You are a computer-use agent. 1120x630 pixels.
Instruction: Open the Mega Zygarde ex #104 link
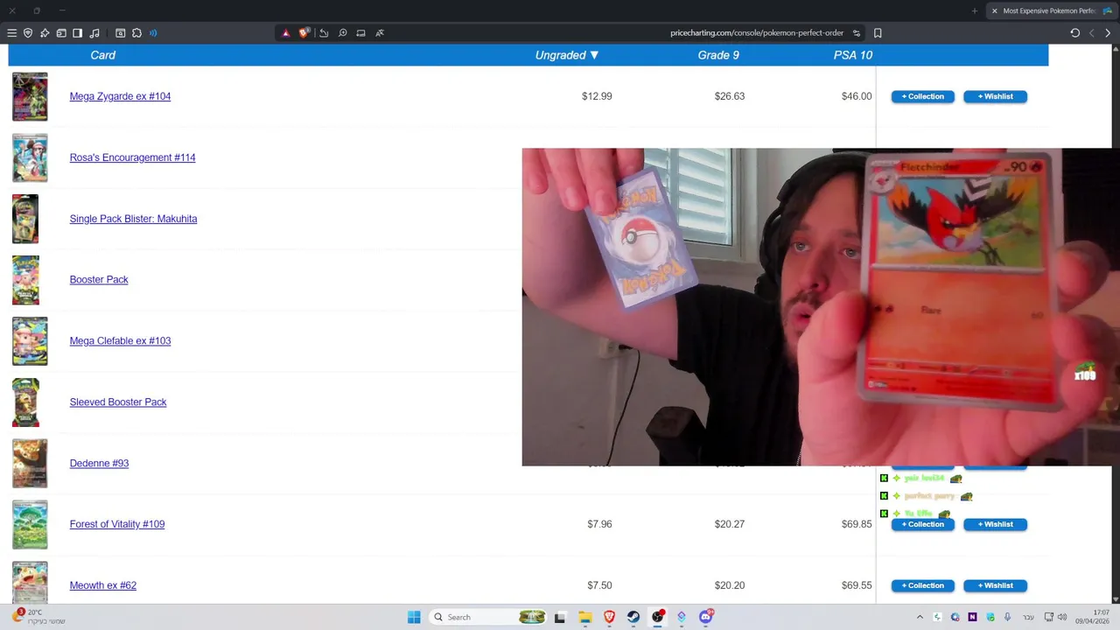point(120,96)
